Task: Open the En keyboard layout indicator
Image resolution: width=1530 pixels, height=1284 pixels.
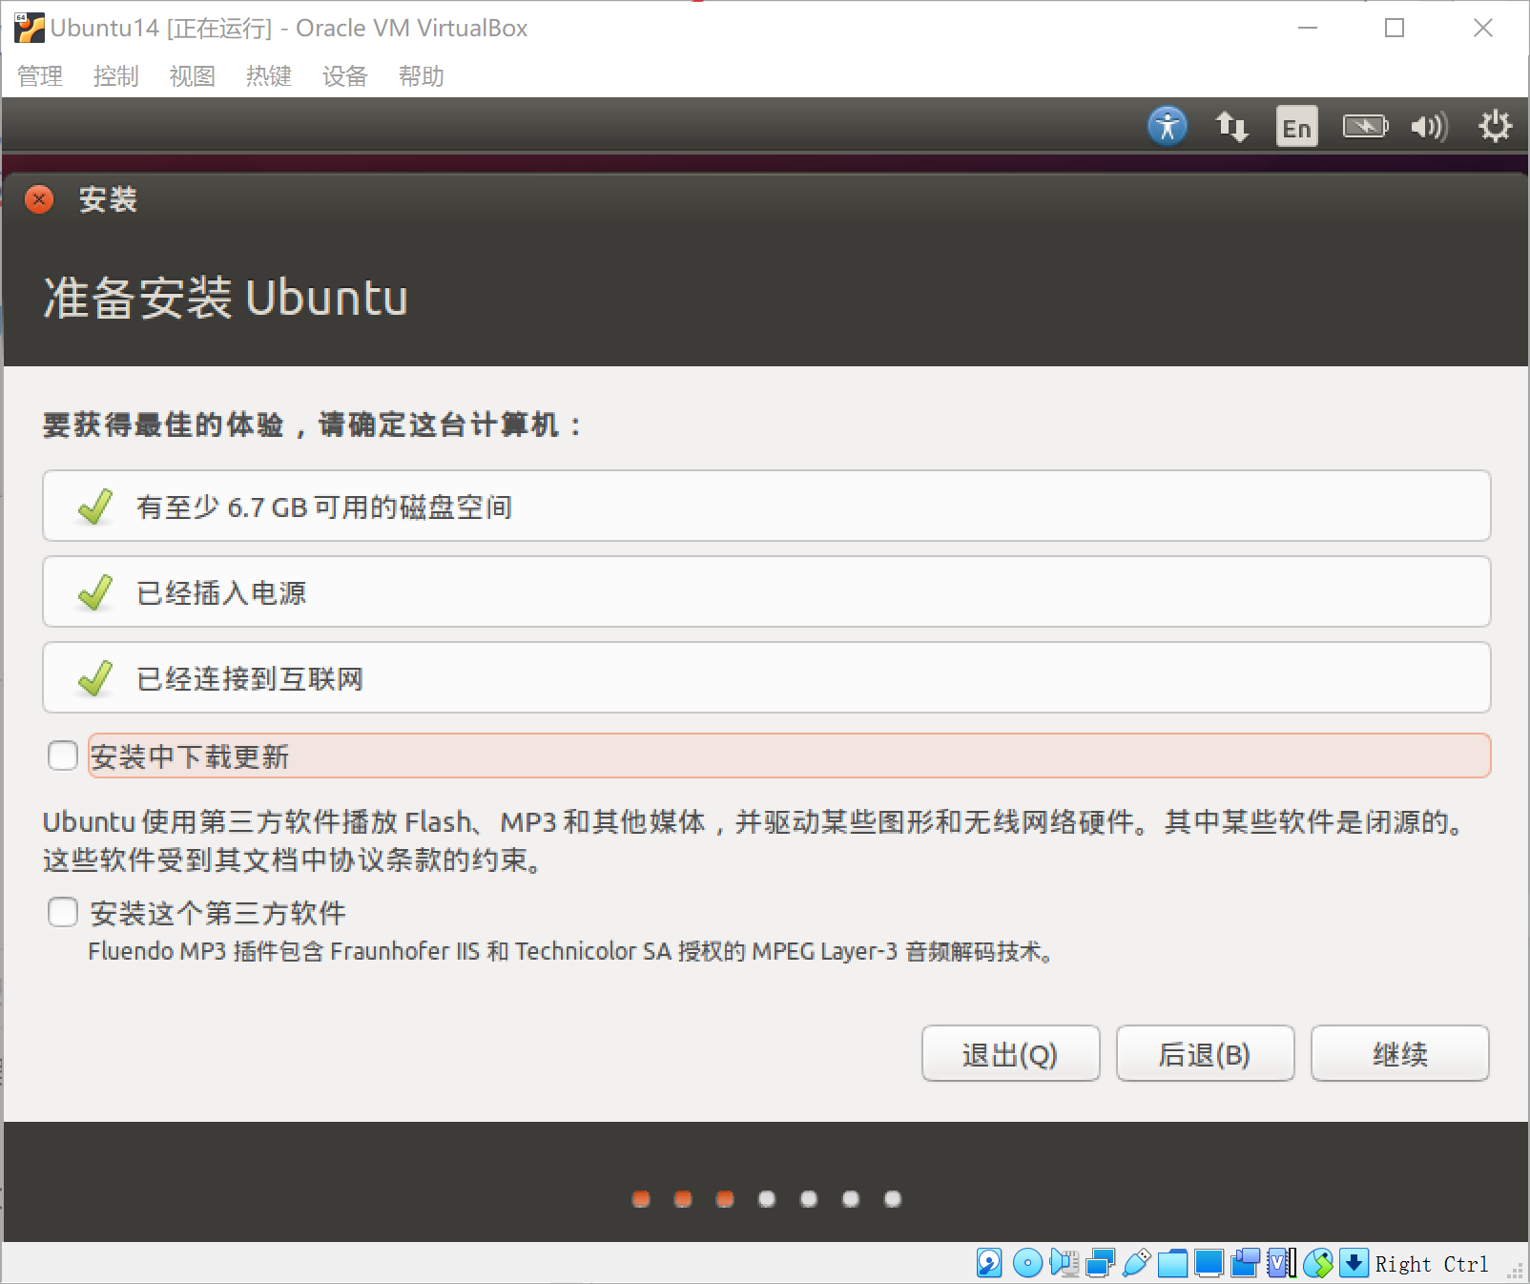Action: pos(1297,126)
